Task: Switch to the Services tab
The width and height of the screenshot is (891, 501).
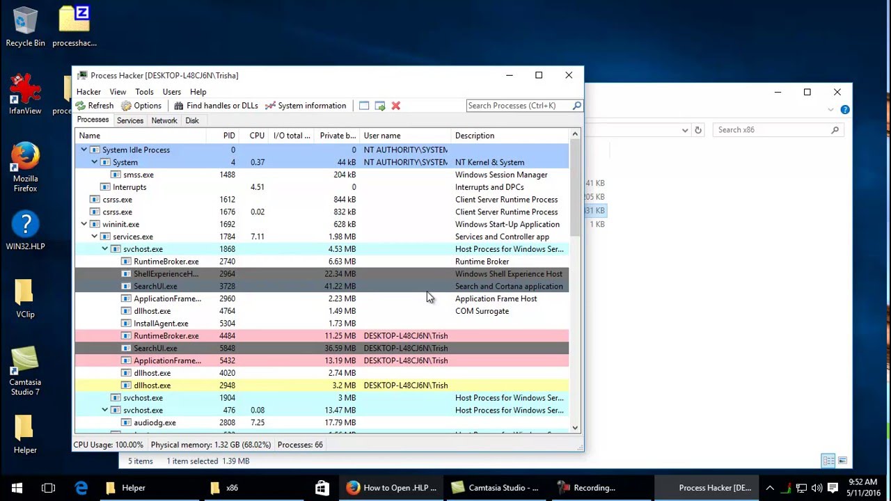Action: click(130, 120)
